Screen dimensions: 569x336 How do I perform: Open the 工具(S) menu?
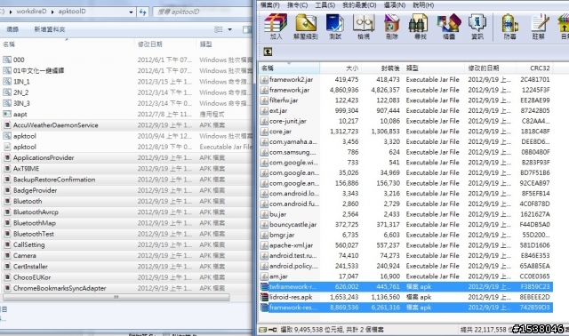[325, 5]
